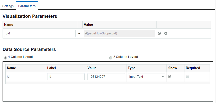Click the horizontal scrollbar below the id row
Viewport: 216px width, 103px height.
point(108,83)
